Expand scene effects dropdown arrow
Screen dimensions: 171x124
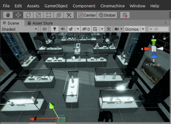(78, 29)
